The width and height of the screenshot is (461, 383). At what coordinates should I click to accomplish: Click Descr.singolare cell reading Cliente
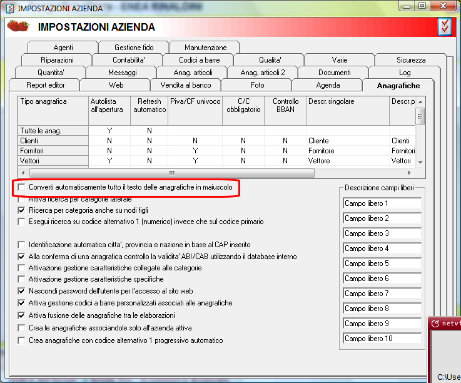348,141
